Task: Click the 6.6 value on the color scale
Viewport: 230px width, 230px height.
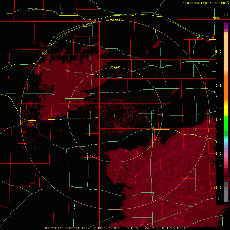Action: 218,74
